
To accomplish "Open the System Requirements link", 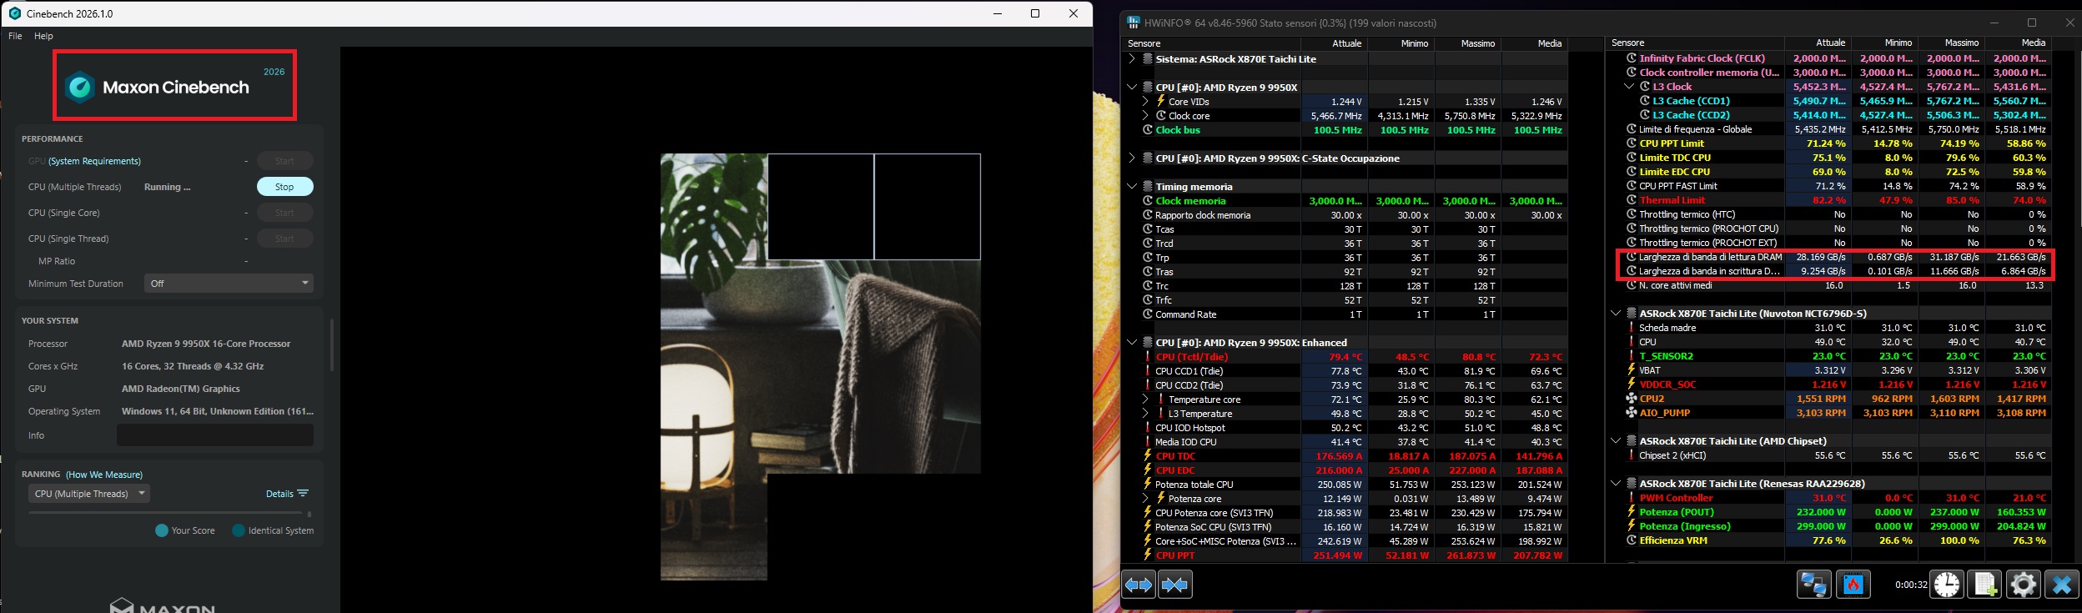I will [94, 161].
